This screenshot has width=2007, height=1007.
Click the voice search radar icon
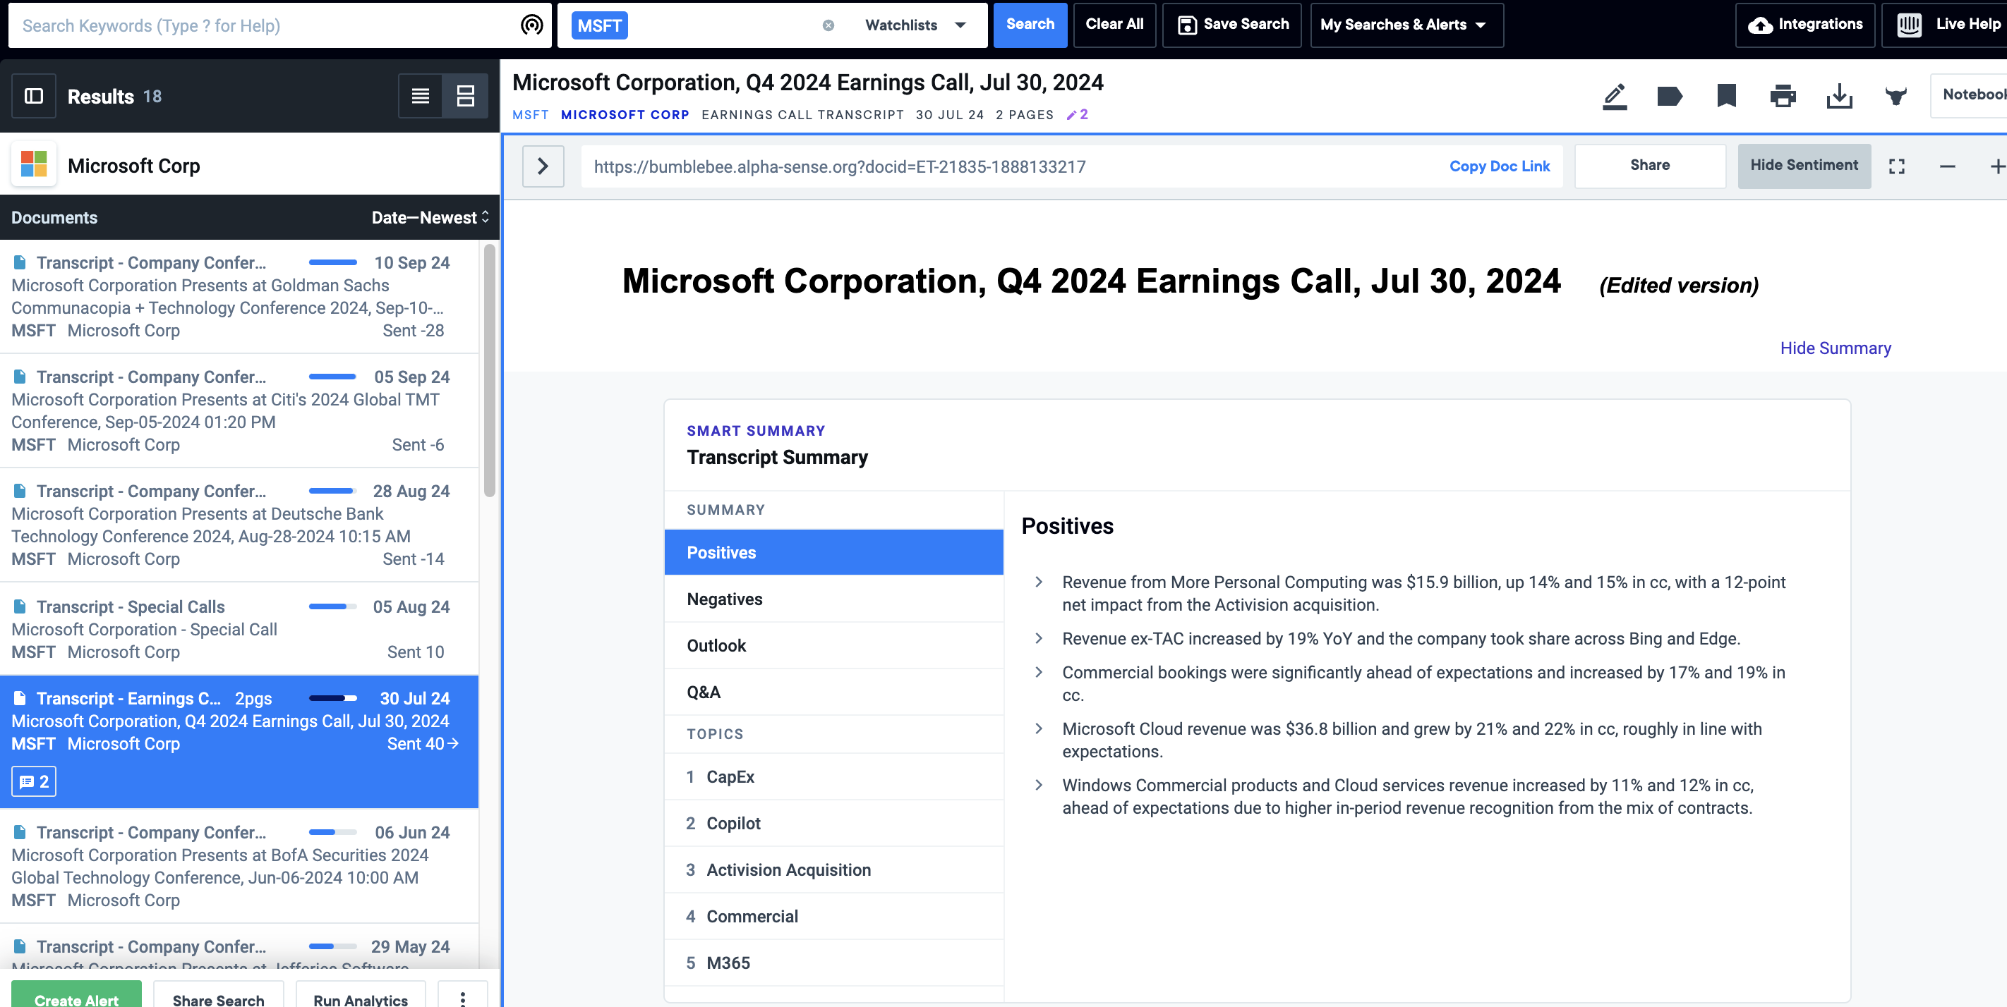click(x=531, y=25)
